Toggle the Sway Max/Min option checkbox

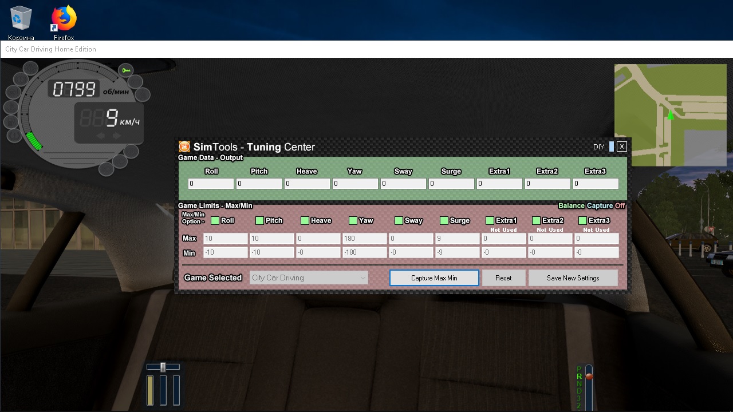(399, 220)
